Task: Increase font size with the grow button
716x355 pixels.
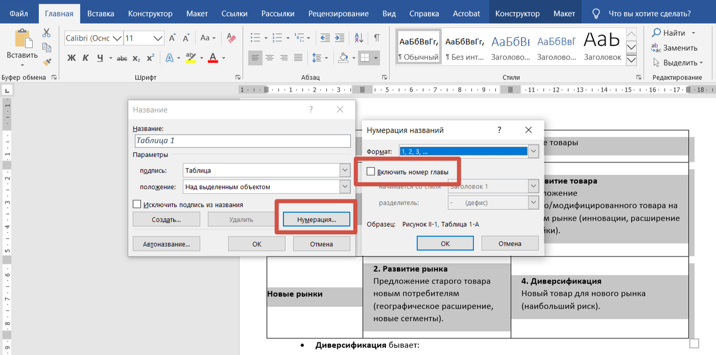Action: tap(172, 38)
